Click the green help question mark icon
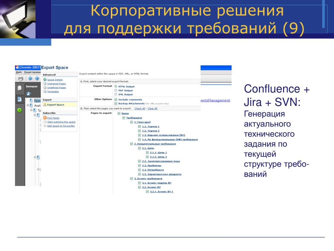The image size is (334, 251). [19, 110]
